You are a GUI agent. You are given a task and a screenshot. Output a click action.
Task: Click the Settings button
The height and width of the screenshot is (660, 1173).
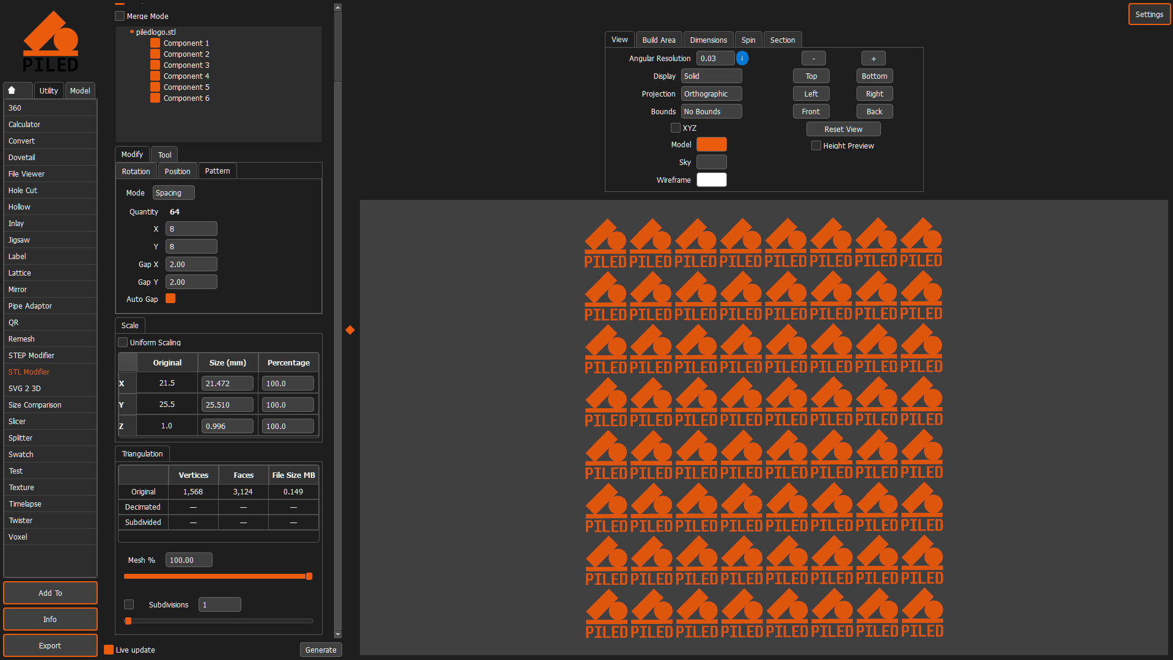point(1149,15)
